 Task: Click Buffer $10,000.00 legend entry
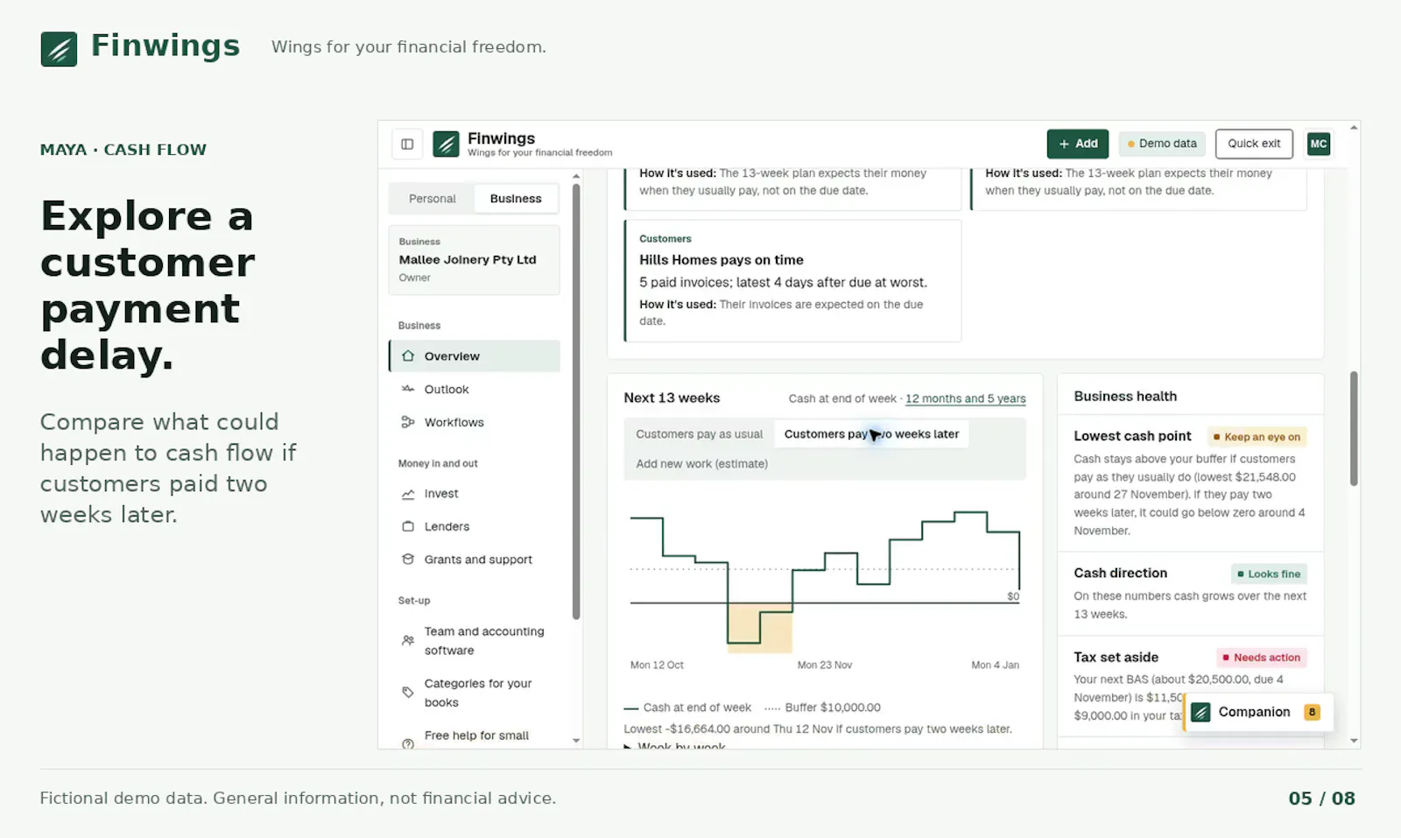coord(822,708)
